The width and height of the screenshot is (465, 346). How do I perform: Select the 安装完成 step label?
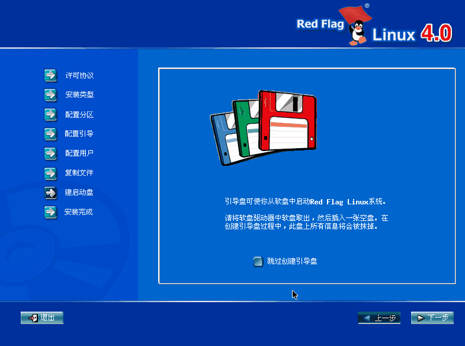pyautogui.click(x=79, y=212)
